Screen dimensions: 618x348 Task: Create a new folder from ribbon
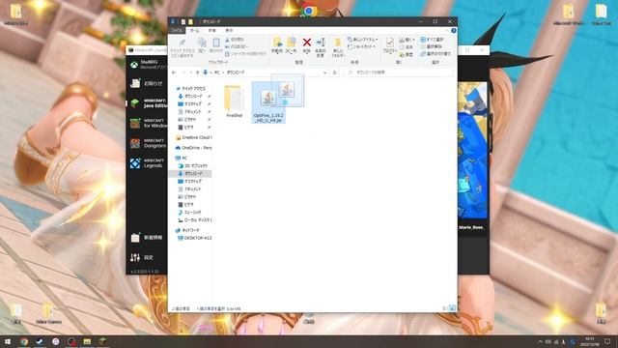(338, 47)
